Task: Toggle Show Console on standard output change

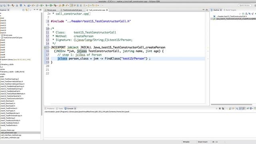Action: click(x=240, y=108)
